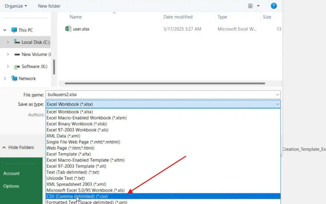Screen dimensions: 326x204
Task: Click the view layout list icon
Action: pos(250,6)
